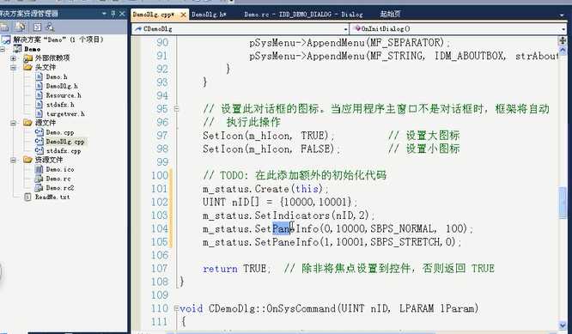Click the stdafx.h header file icon

pos(39,104)
